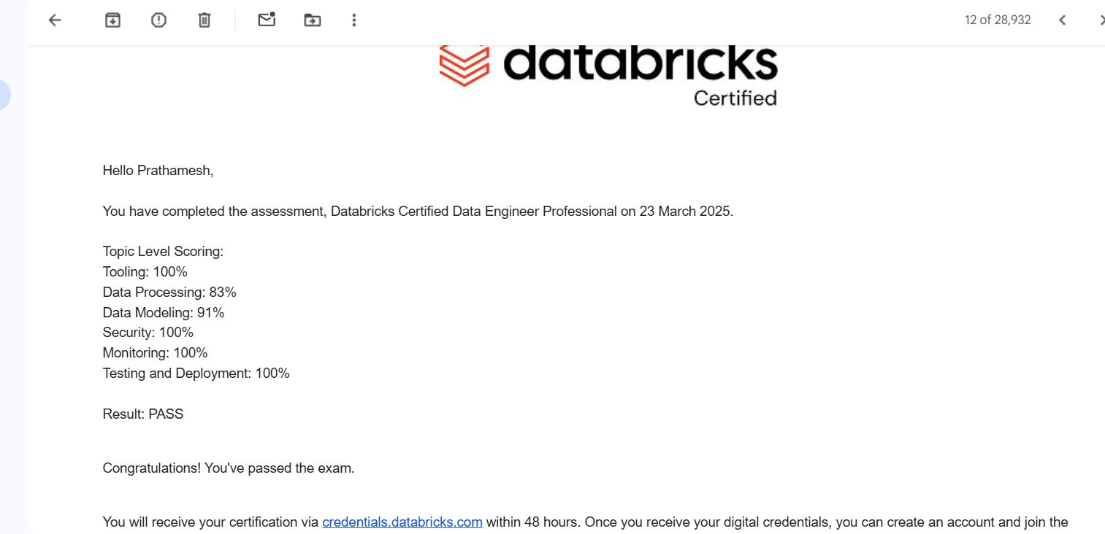
Task: Mark the email as unread
Action: click(266, 20)
